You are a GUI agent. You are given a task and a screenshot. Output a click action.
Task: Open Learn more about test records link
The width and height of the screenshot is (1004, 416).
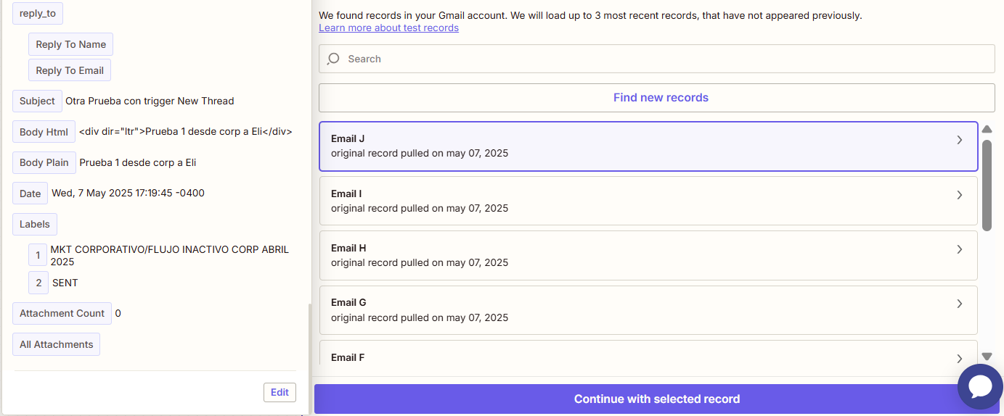(388, 28)
